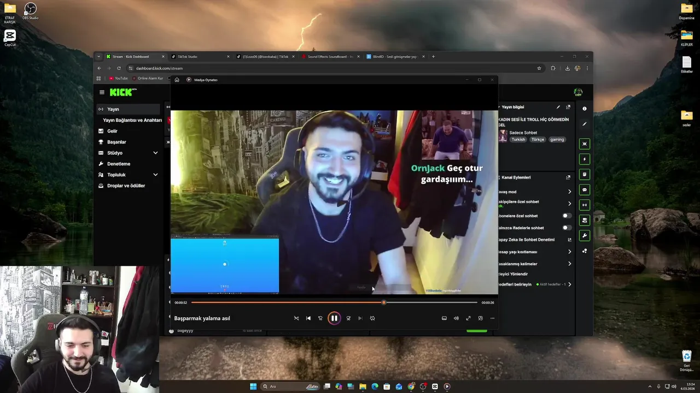Screen dimensions: 700x393
Task: Pop out the Kanal Eylemleri panel
Action: coord(568,177)
